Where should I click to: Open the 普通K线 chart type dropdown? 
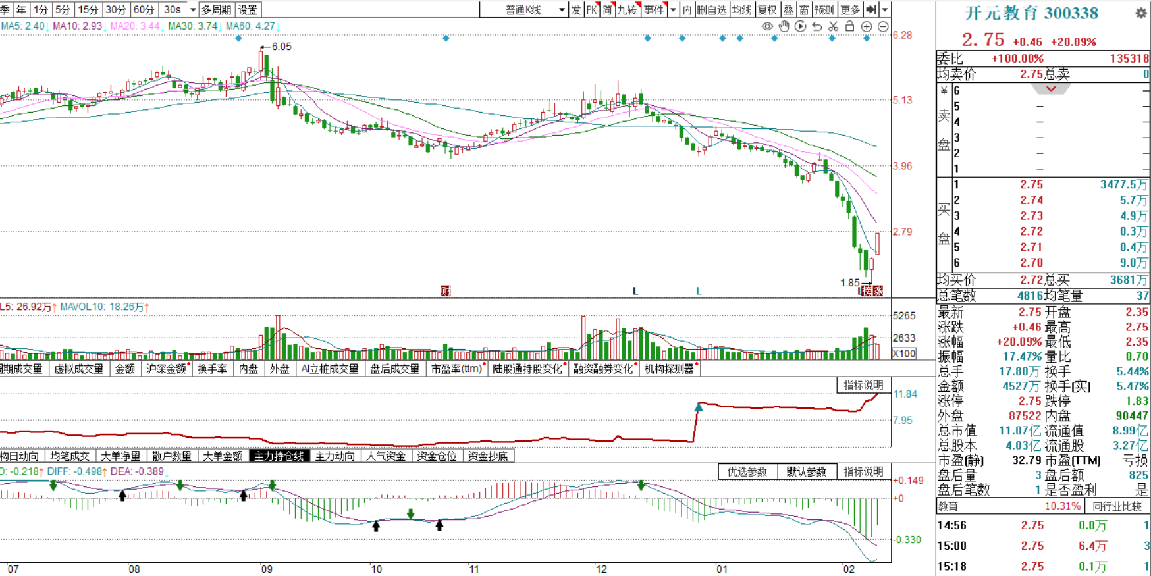(562, 10)
